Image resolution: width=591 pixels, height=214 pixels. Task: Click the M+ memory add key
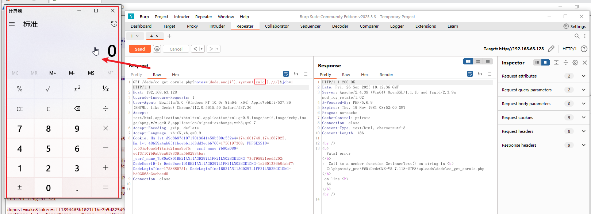53,73
